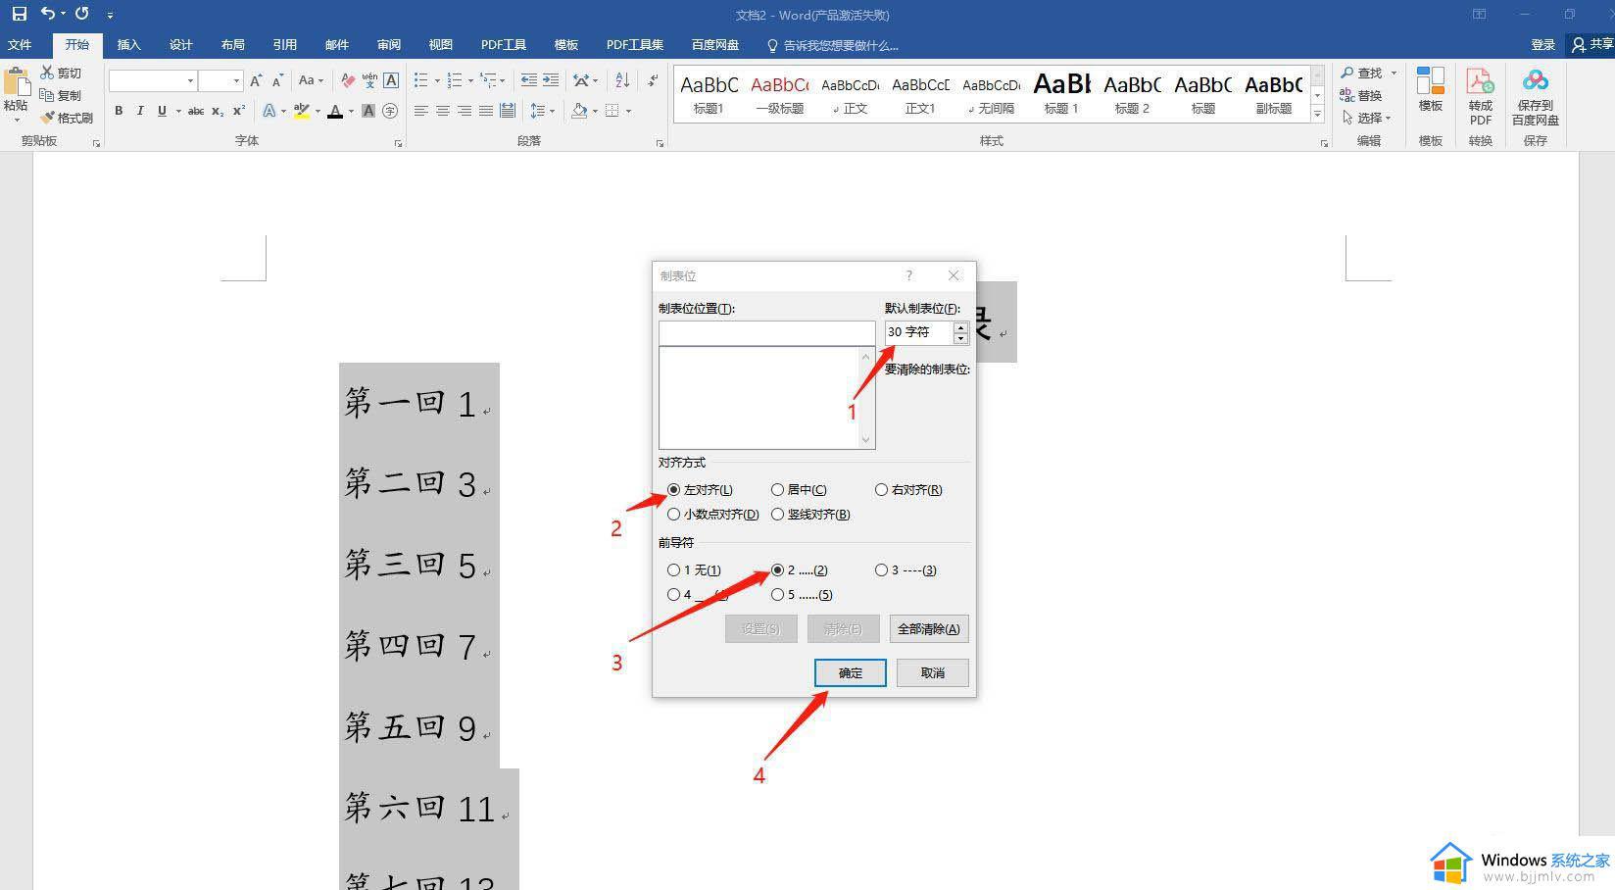Image resolution: width=1615 pixels, height=890 pixels.
Task: Select the 左对齐 alignment radio button
Action: [673, 489]
